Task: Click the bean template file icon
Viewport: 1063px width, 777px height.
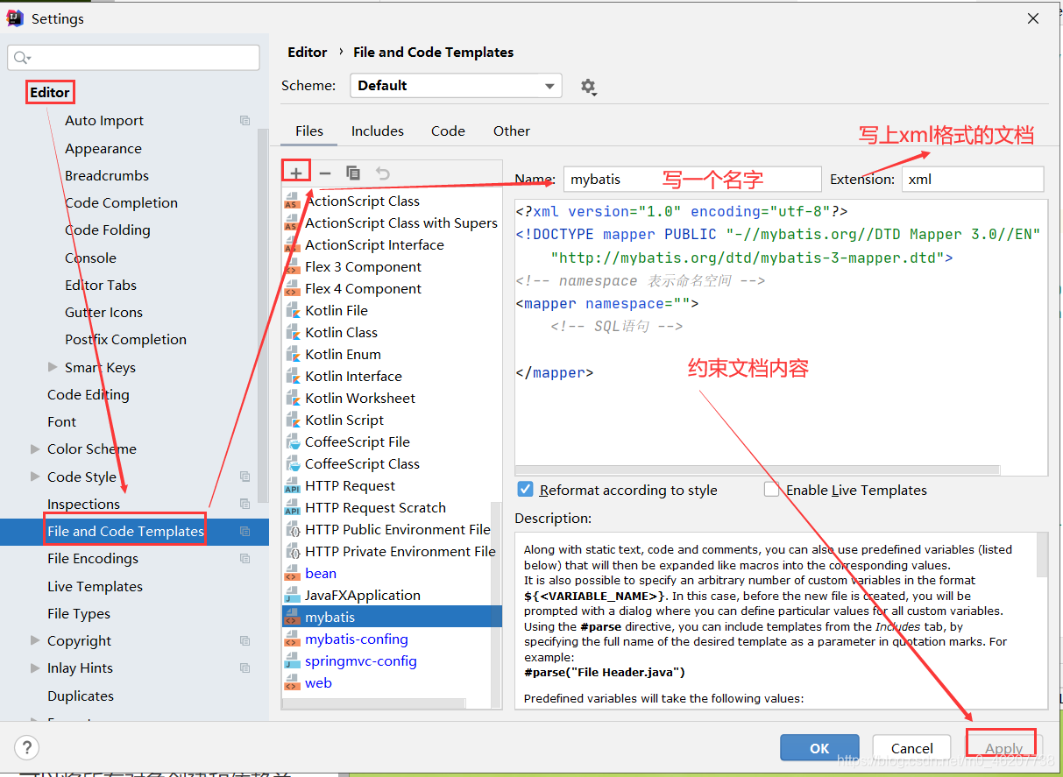Action: [292, 574]
